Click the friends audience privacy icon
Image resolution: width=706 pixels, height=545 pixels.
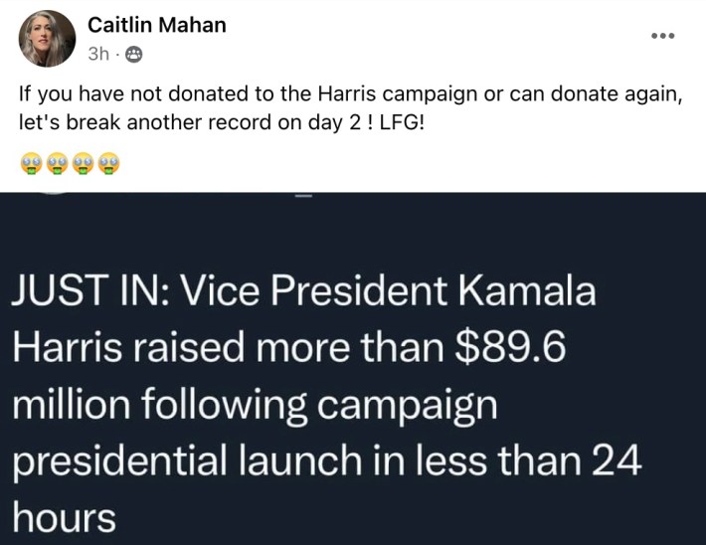tap(133, 56)
